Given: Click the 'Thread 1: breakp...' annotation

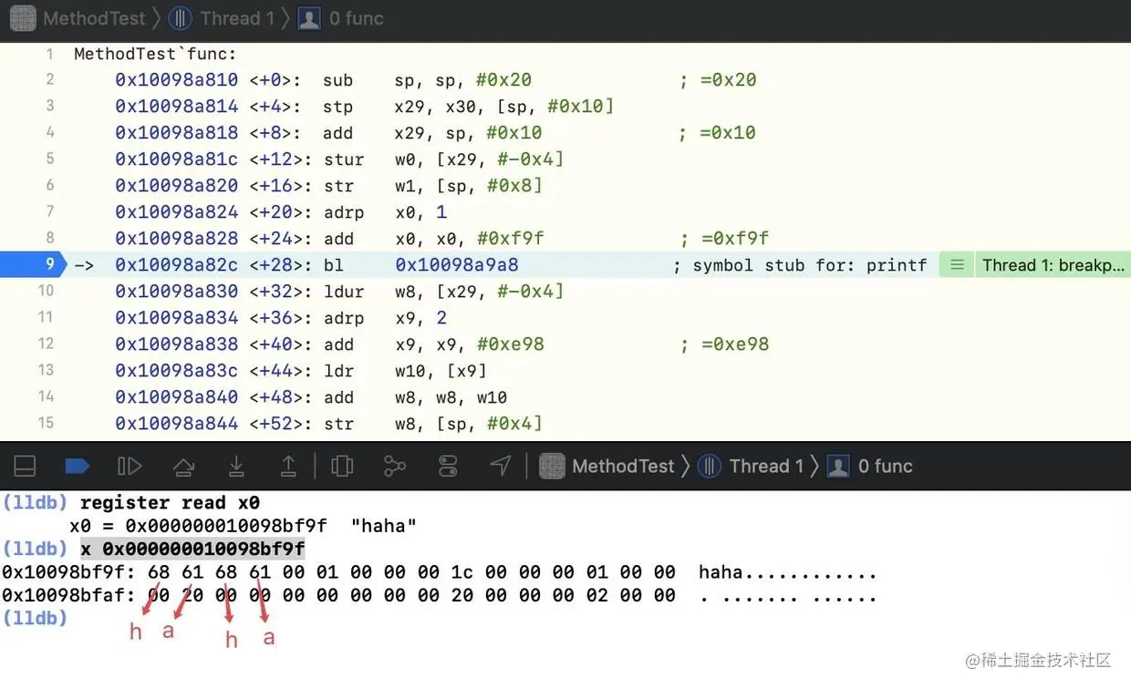Looking at the screenshot, I should [1053, 265].
